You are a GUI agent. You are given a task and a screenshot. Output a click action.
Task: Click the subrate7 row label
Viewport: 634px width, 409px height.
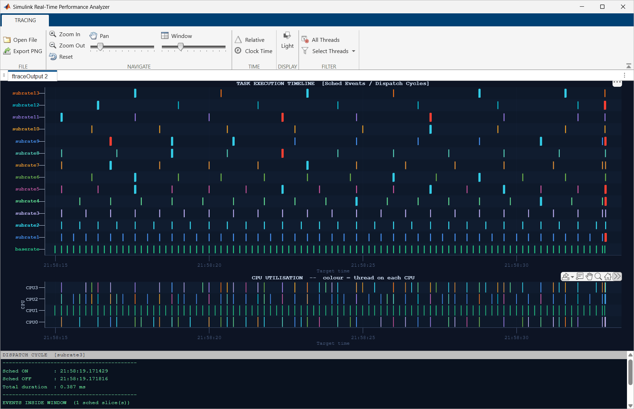[27, 165]
